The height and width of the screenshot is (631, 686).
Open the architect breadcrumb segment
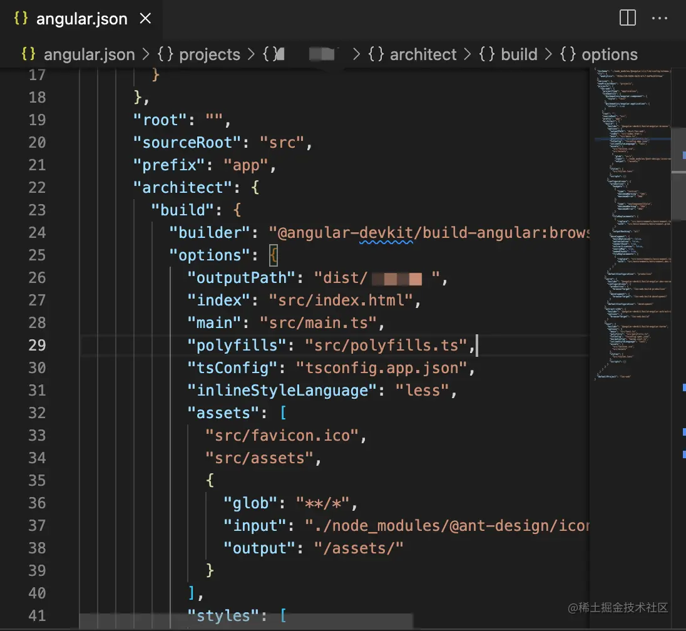(423, 54)
